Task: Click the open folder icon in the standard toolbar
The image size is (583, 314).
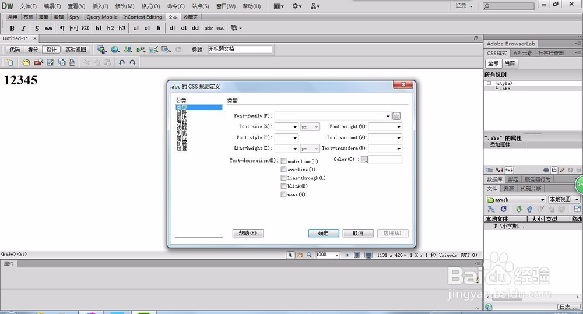Action: point(26,62)
